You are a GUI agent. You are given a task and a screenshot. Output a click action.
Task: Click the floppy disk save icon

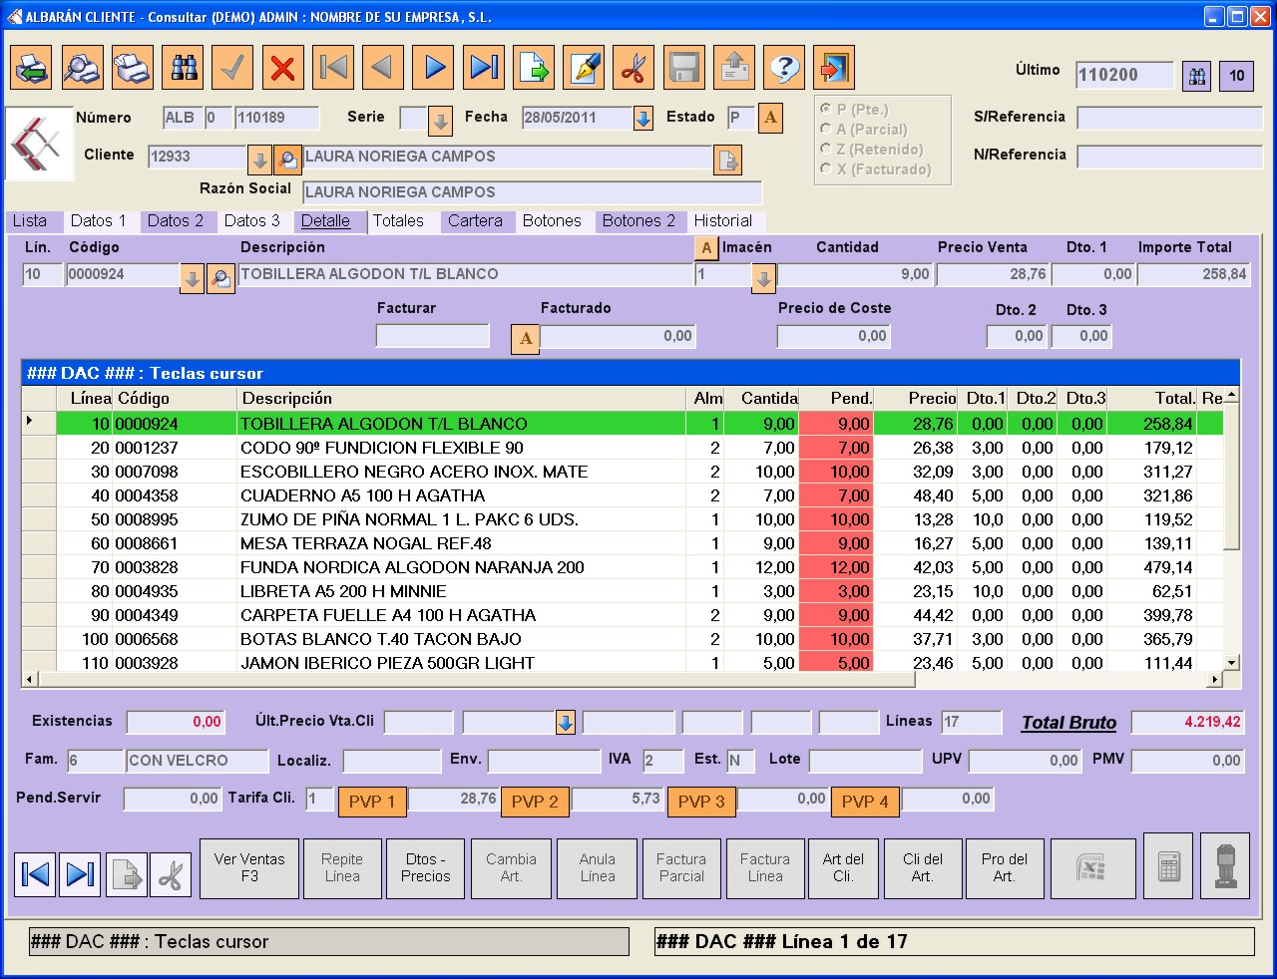[683, 68]
